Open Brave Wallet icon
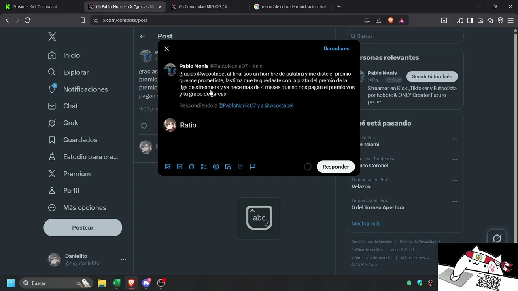This screenshot has width=518, height=291. coord(480,20)
